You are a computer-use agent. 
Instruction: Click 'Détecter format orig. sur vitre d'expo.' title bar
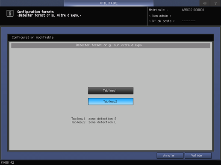click(111, 46)
